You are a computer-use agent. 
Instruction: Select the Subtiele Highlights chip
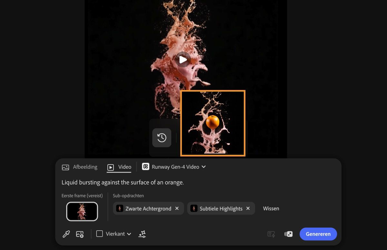(221, 208)
